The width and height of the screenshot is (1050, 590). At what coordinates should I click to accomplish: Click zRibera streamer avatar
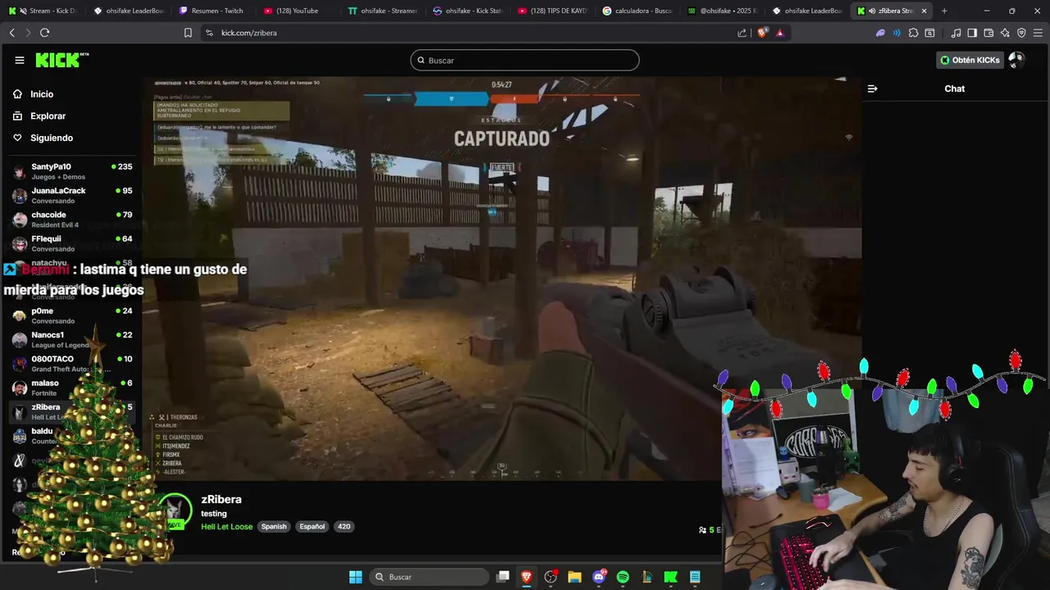point(175,511)
